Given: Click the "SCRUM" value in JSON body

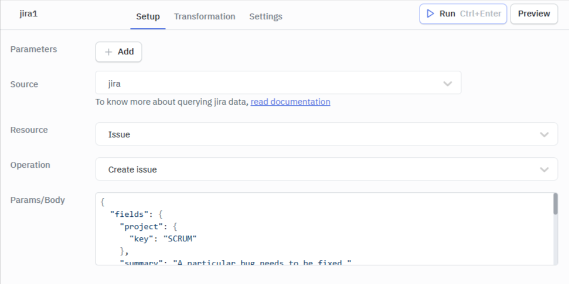Looking at the screenshot, I should [x=180, y=239].
